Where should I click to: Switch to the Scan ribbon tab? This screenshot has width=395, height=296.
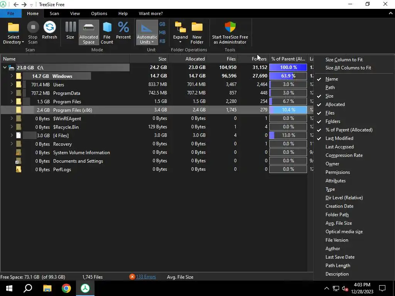[54, 13]
